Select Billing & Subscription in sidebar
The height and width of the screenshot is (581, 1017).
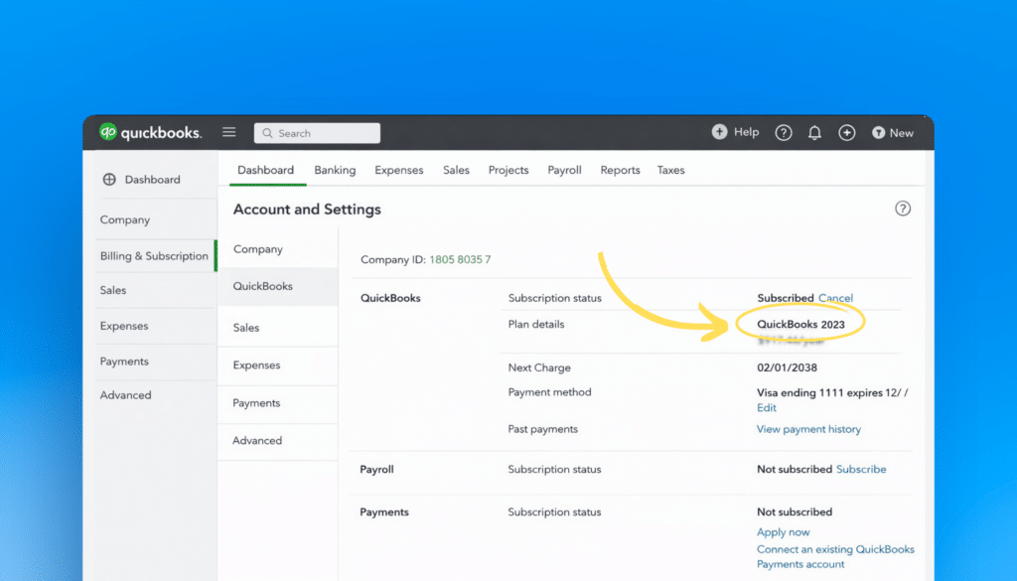pyautogui.click(x=154, y=256)
